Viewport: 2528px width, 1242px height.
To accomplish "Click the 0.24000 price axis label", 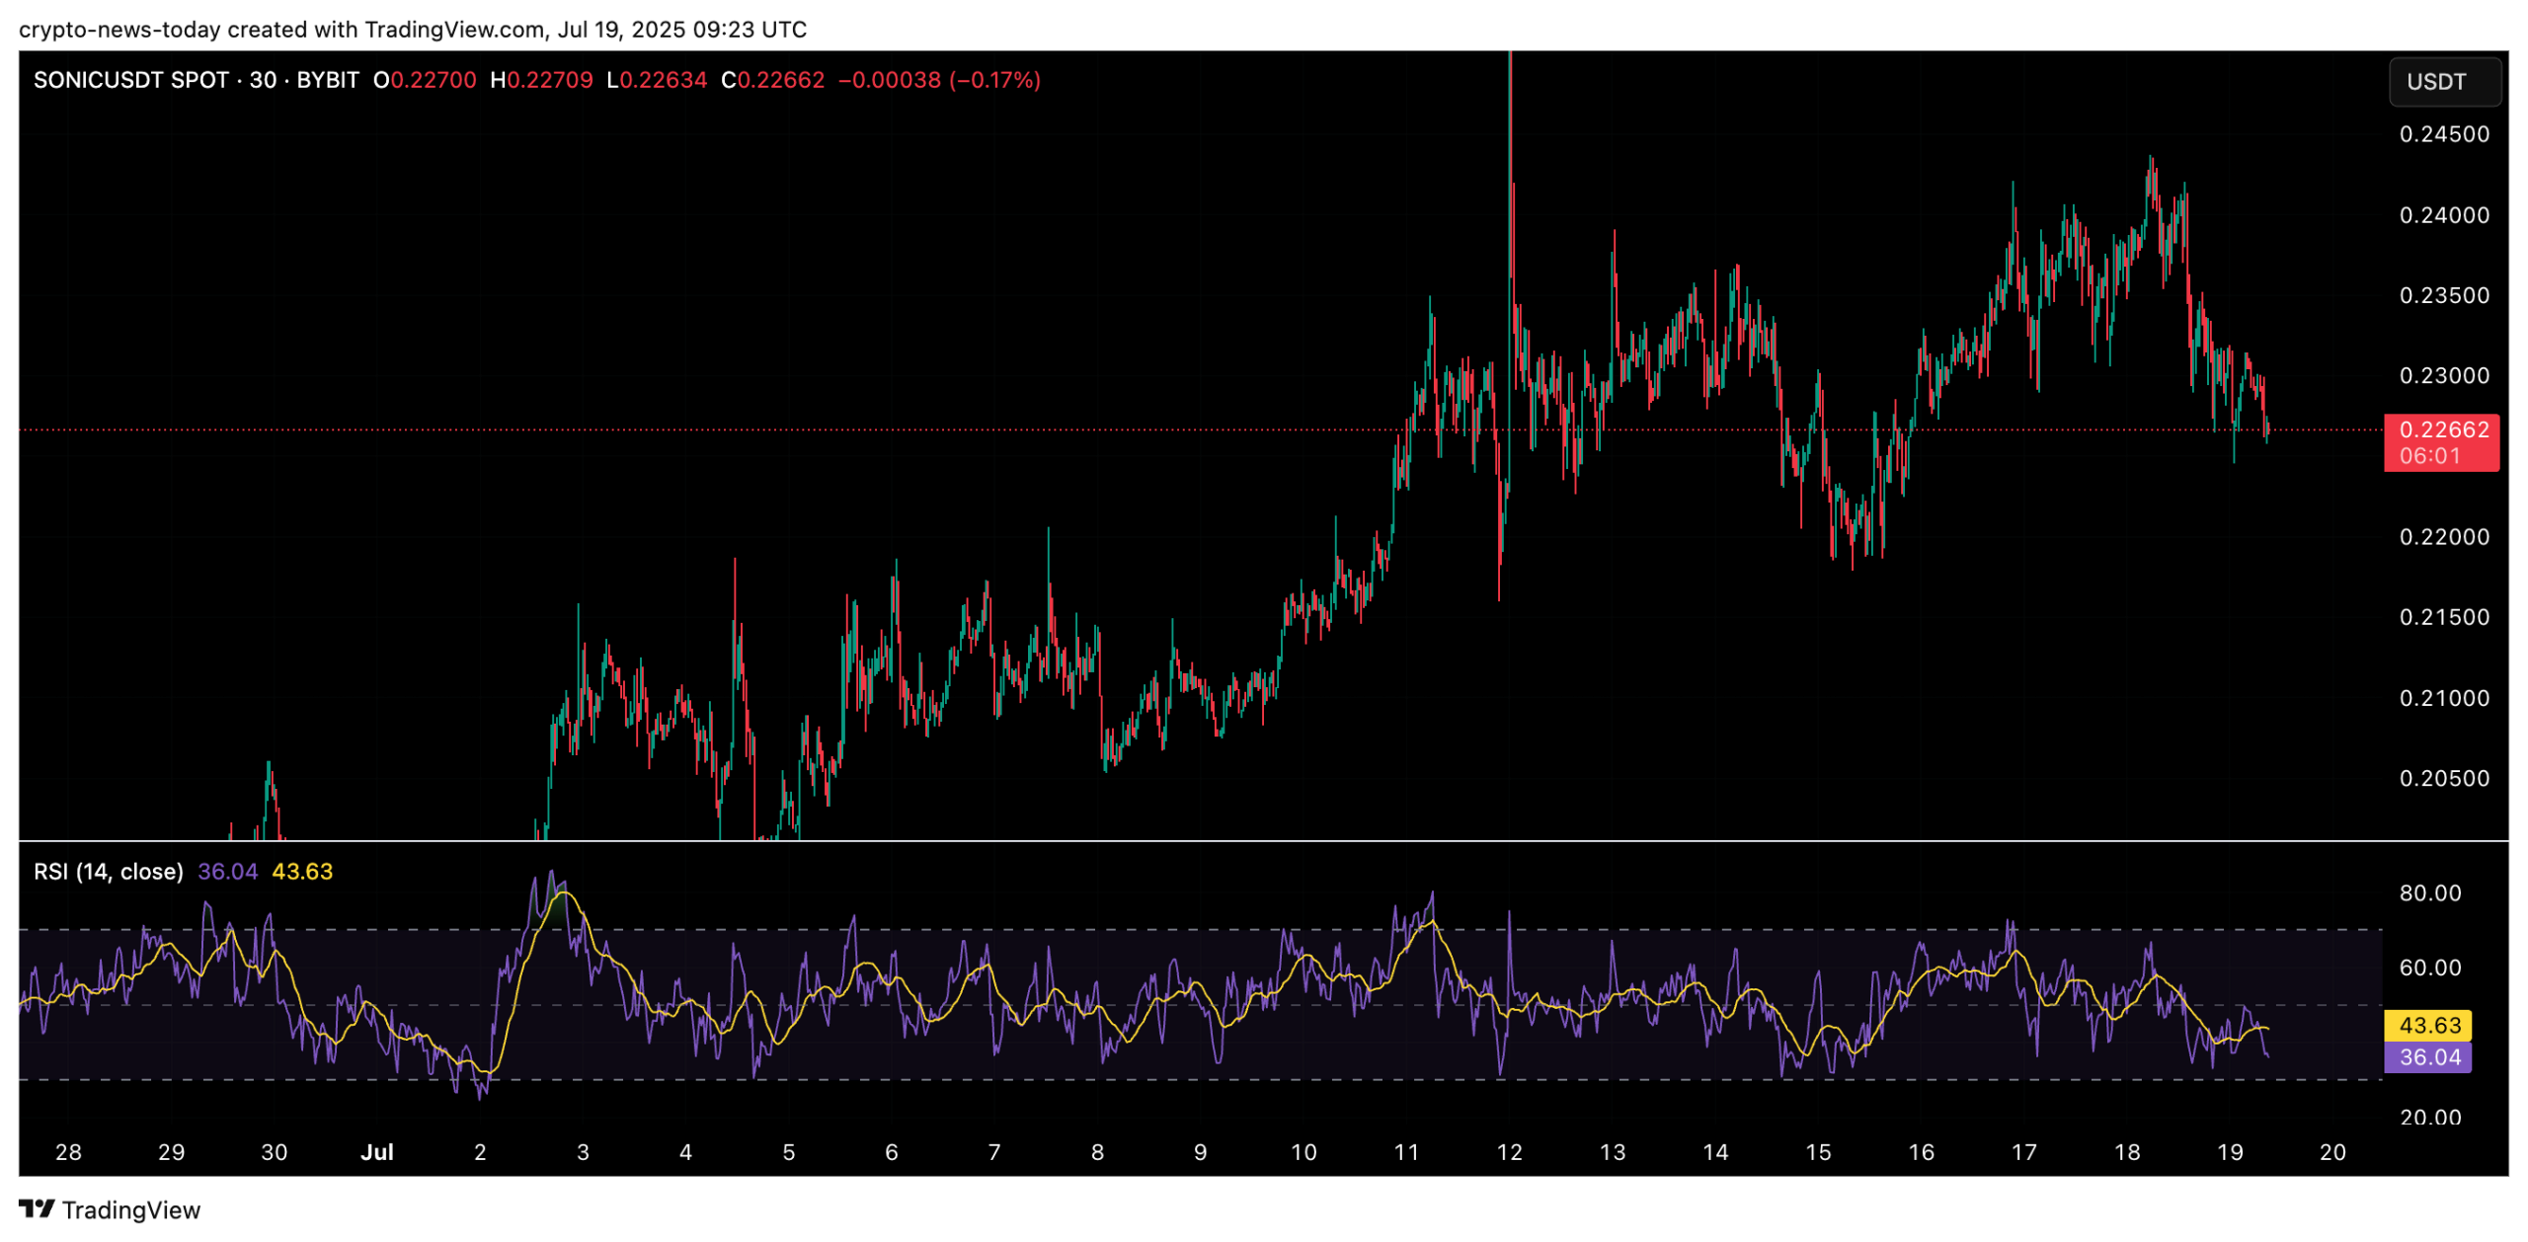I will 2444,215.
